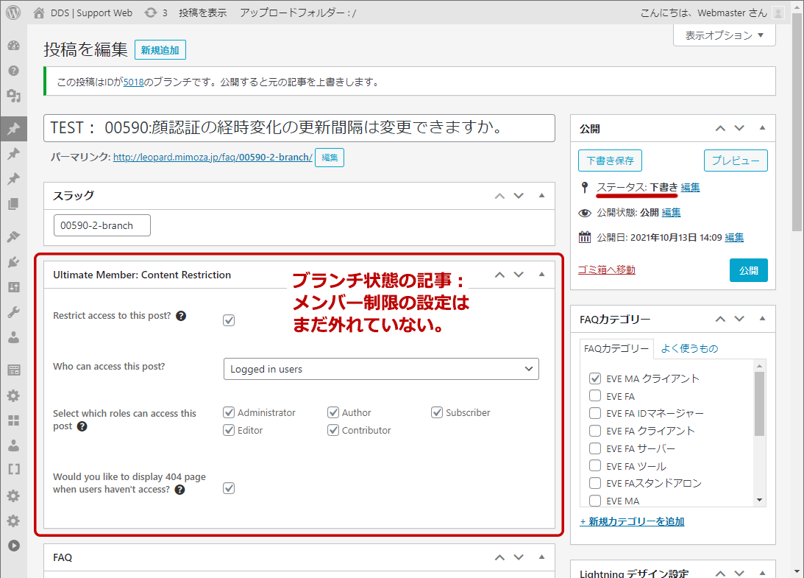
Task: Expand the 表示オプション screen options
Action: pyautogui.click(x=724, y=35)
